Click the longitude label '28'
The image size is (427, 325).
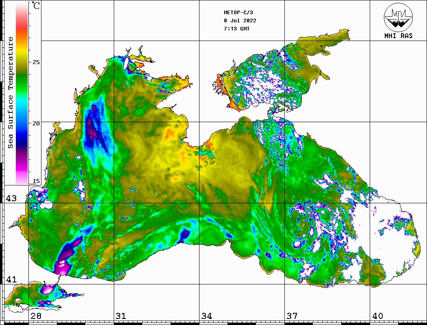pyautogui.click(x=36, y=316)
